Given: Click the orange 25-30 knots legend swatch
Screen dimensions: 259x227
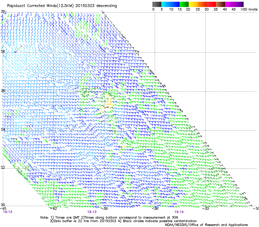Looking at the screenshot, I should click(202, 4).
